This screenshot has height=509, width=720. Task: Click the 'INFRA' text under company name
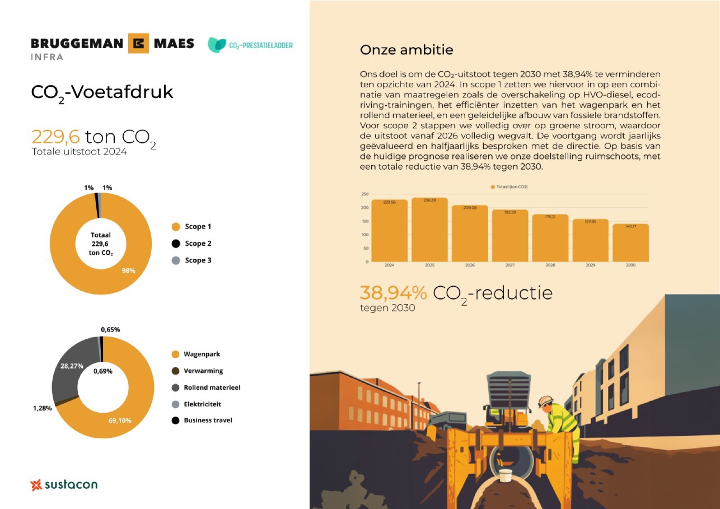pos(47,57)
